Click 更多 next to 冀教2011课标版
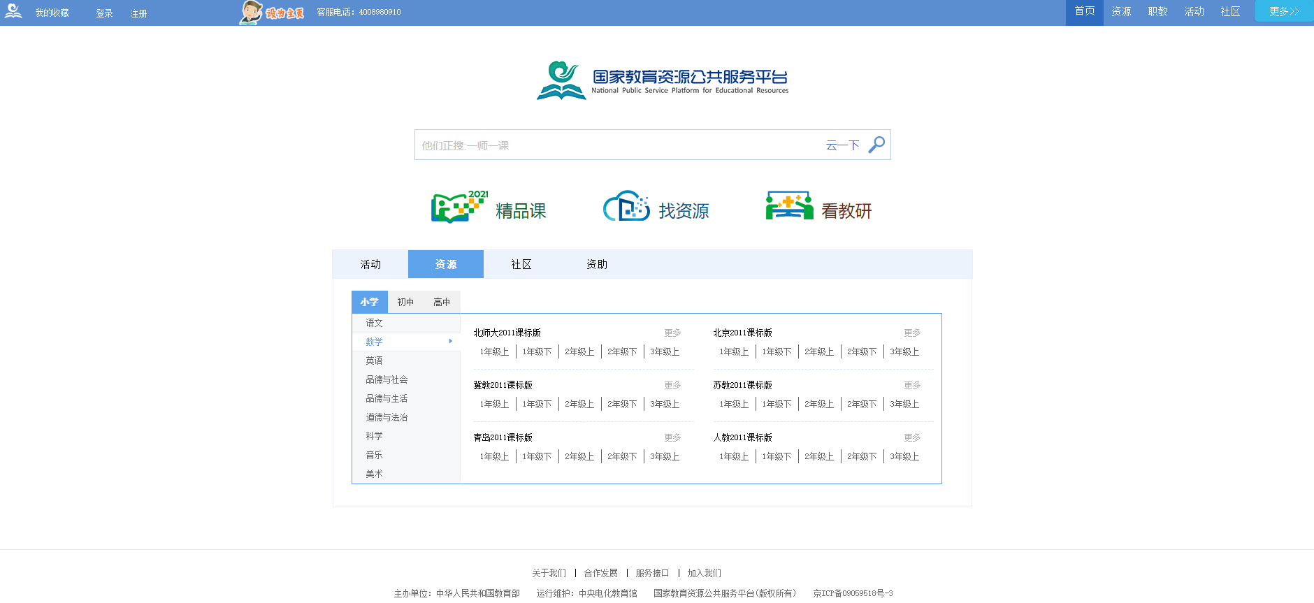 tap(672, 385)
